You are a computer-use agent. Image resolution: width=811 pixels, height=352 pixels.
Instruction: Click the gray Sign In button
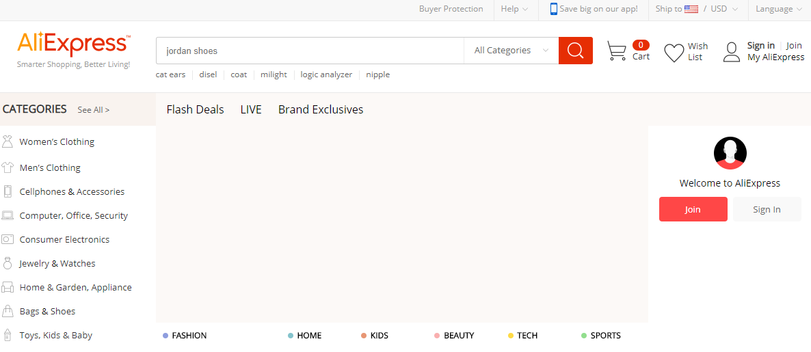pyautogui.click(x=767, y=209)
